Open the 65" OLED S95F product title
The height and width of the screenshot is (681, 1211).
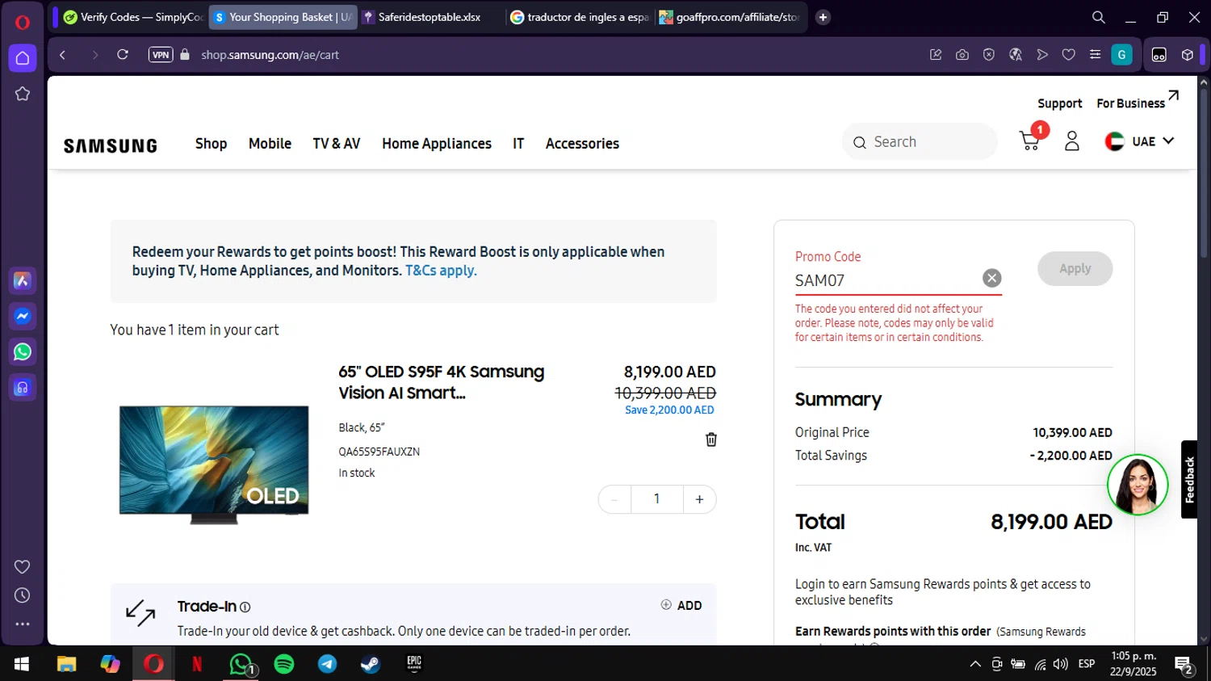[441, 382]
